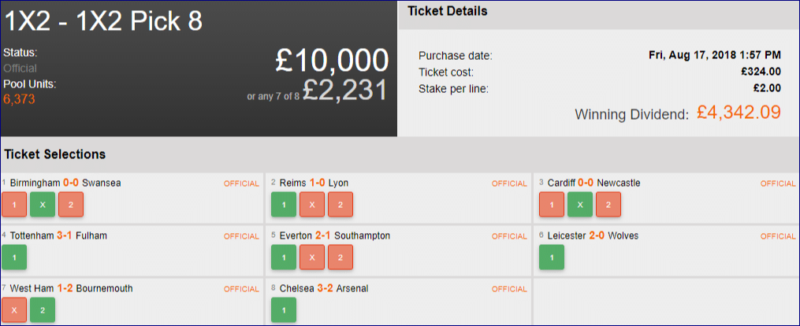Toggle the draw pick for Birmingham-Swansea
The width and height of the screenshot is (800, 326).
tap(43, 204)
